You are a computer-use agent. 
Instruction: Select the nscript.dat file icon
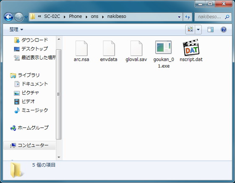(191, 48)
